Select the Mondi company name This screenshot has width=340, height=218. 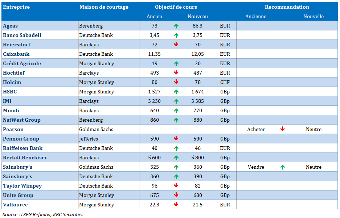(11, 110)
